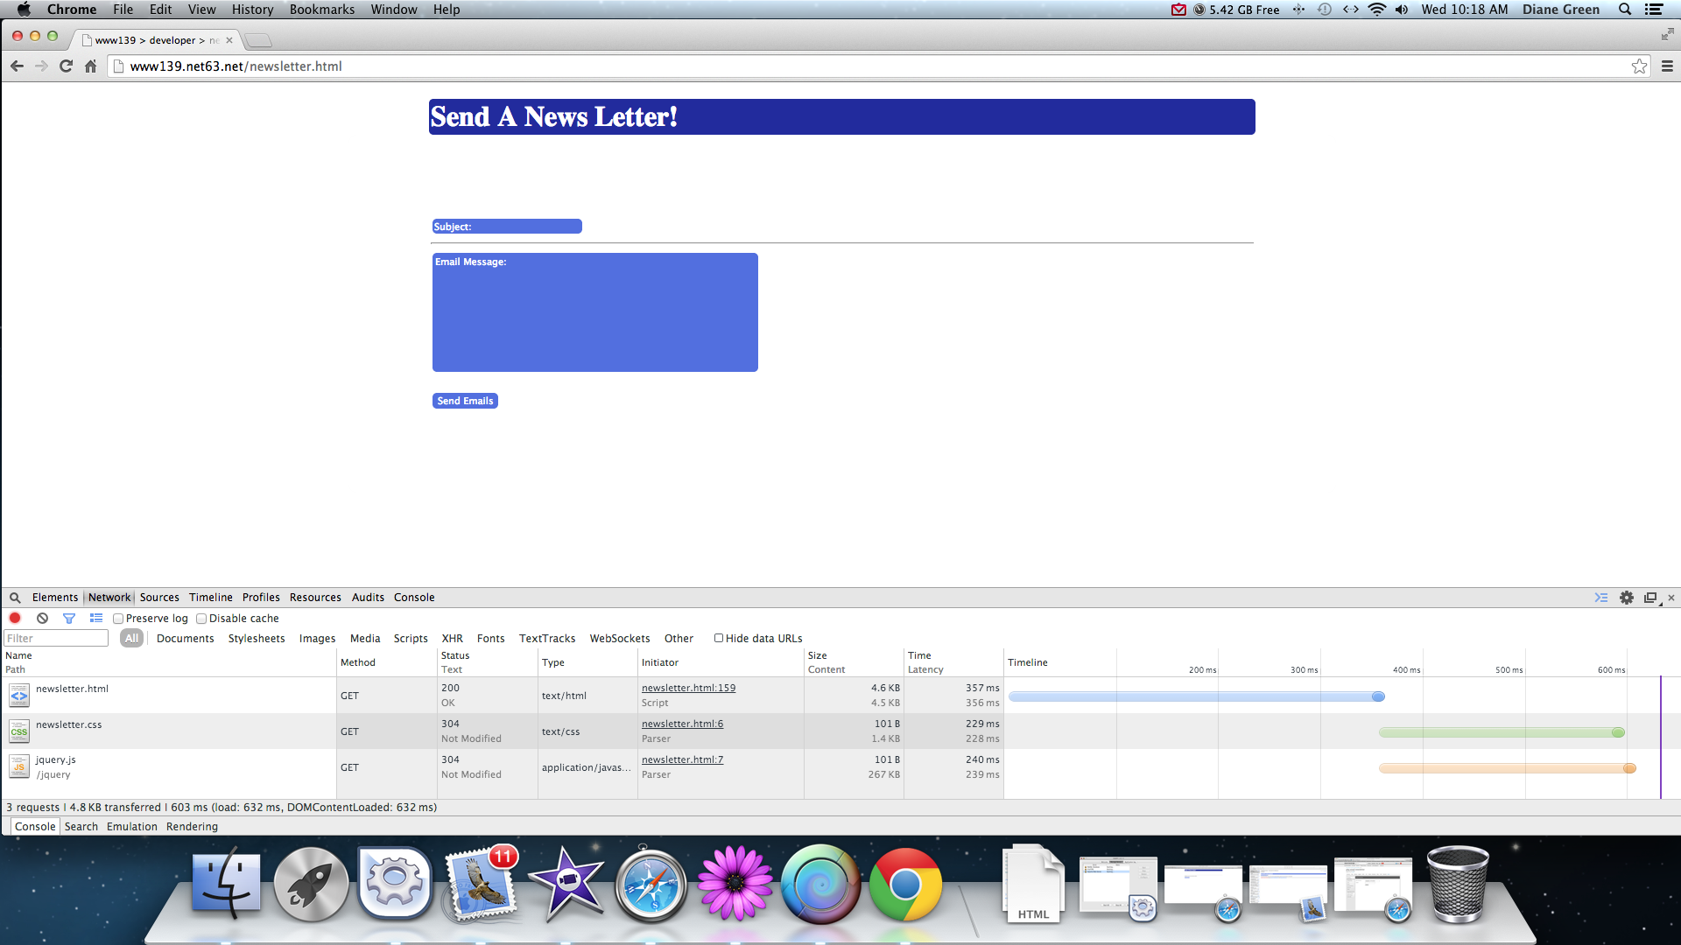The width and height of the screenshot is (1681, 945).
Task: Enable Preserve log
Action: [118, 618]
